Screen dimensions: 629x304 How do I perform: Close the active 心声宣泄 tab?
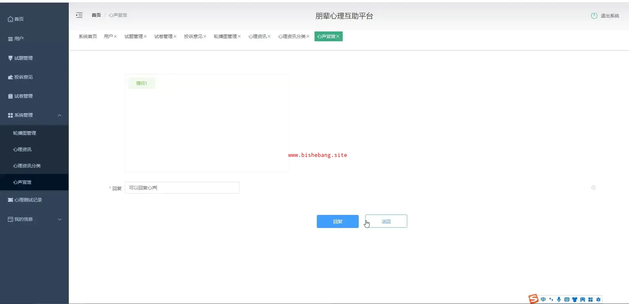(338, 36)
